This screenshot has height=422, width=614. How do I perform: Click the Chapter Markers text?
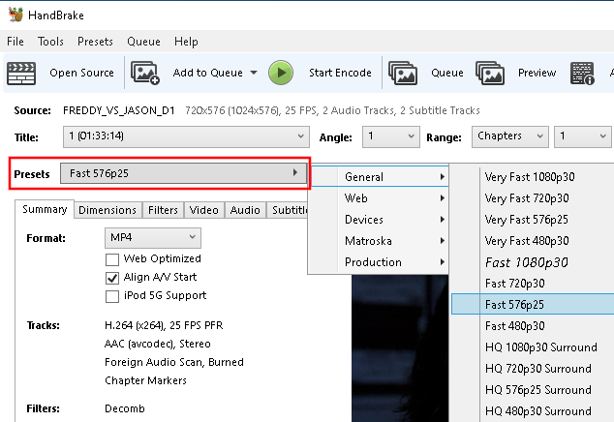click(145, 380)
